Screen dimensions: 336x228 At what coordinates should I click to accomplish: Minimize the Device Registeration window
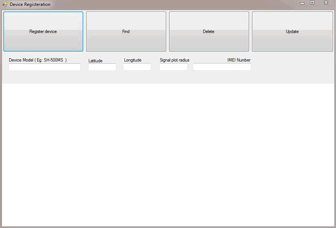pyautogui.click(x=302, y=3)
